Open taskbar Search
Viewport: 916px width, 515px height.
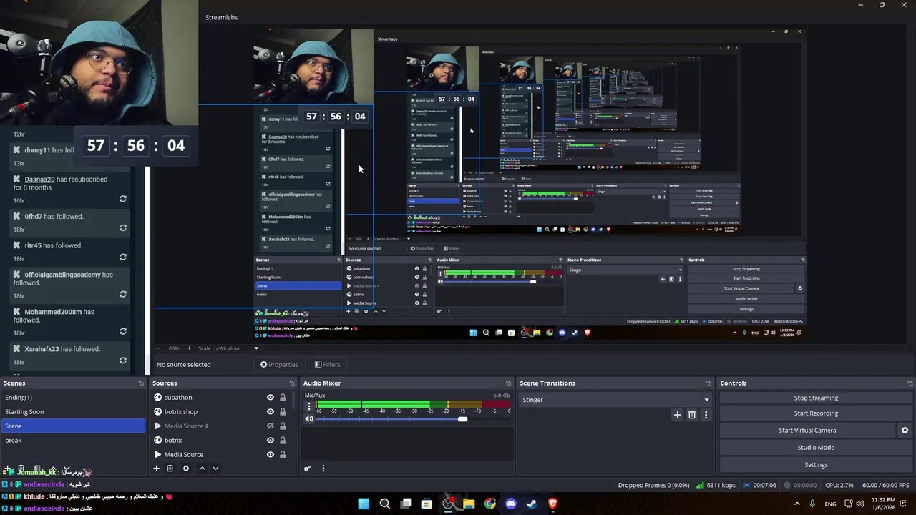[x=385, y=504]
